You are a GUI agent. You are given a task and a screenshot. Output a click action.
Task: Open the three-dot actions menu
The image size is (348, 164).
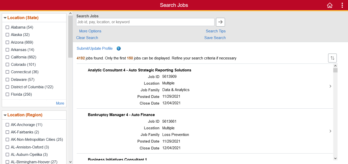(x=342, y=5)
